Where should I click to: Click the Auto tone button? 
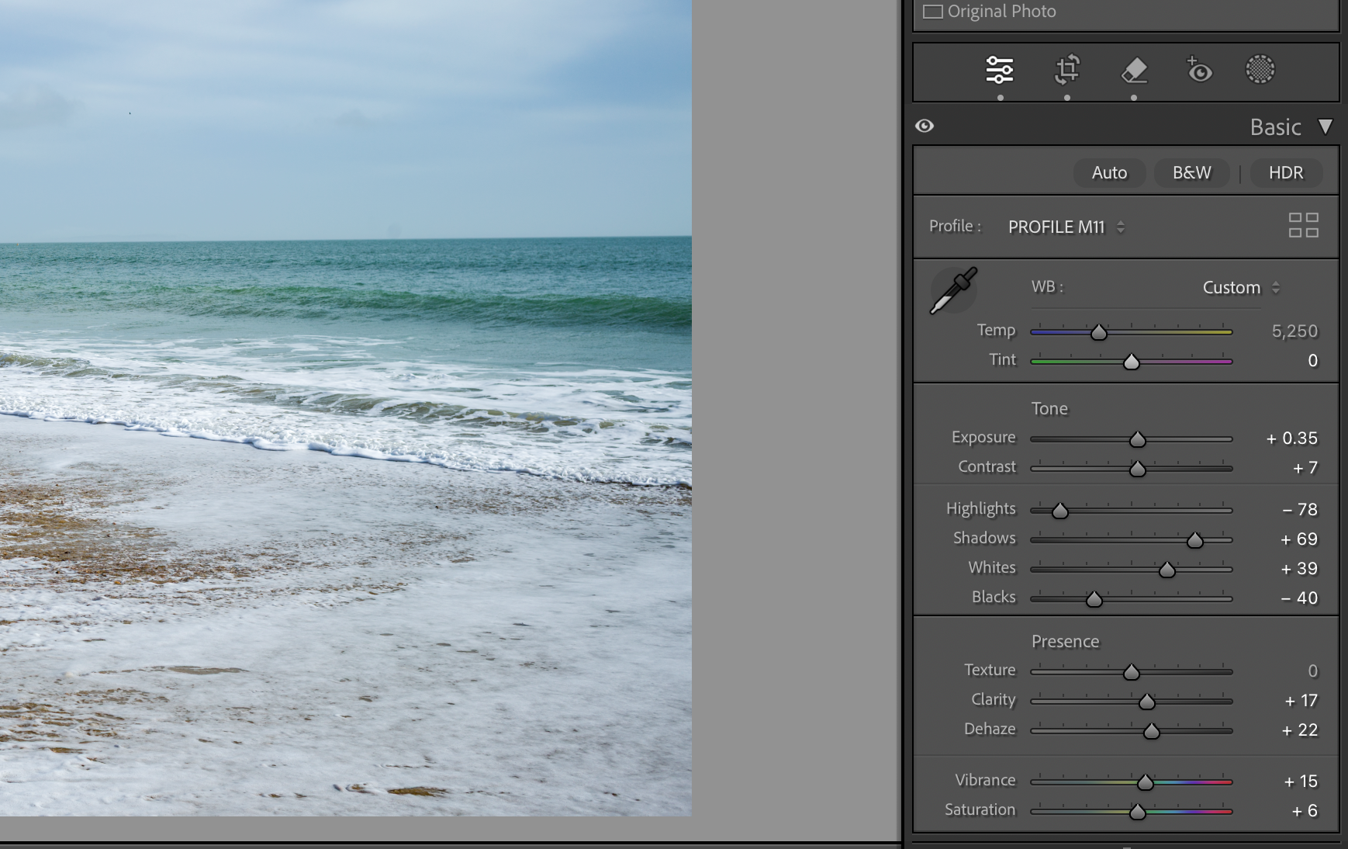[1109, 172]
